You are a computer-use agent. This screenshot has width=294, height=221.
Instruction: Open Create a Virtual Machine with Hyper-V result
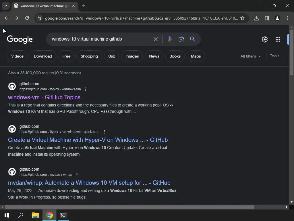click(x=88, y=140)
